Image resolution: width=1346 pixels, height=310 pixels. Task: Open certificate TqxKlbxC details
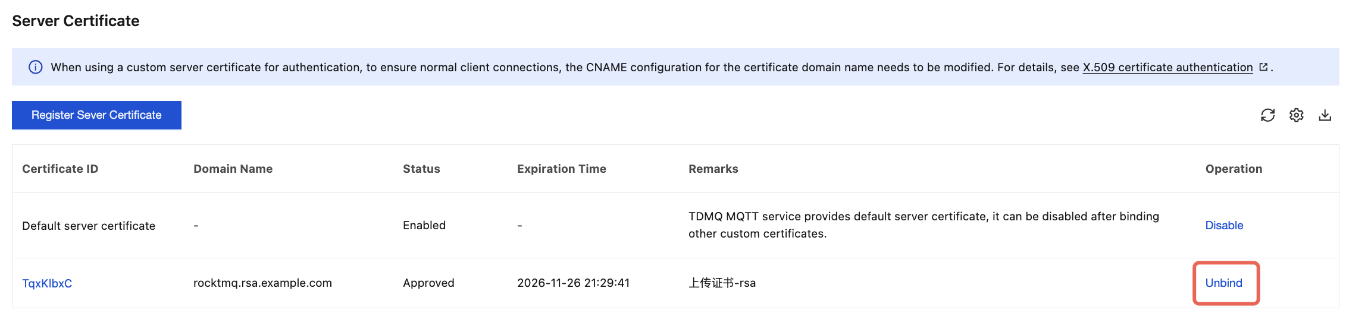click(x=47, y=283)
